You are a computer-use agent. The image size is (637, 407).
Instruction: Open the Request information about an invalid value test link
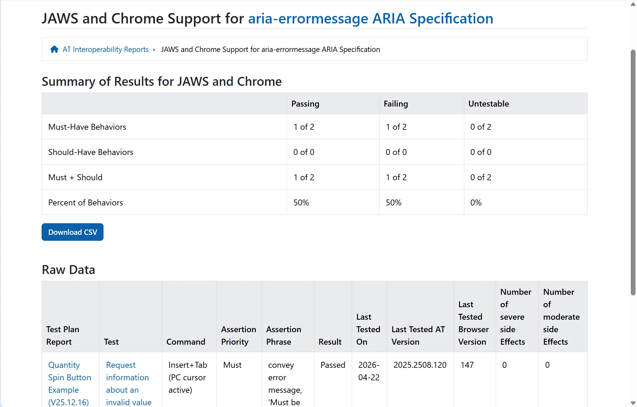click(129, 384)
